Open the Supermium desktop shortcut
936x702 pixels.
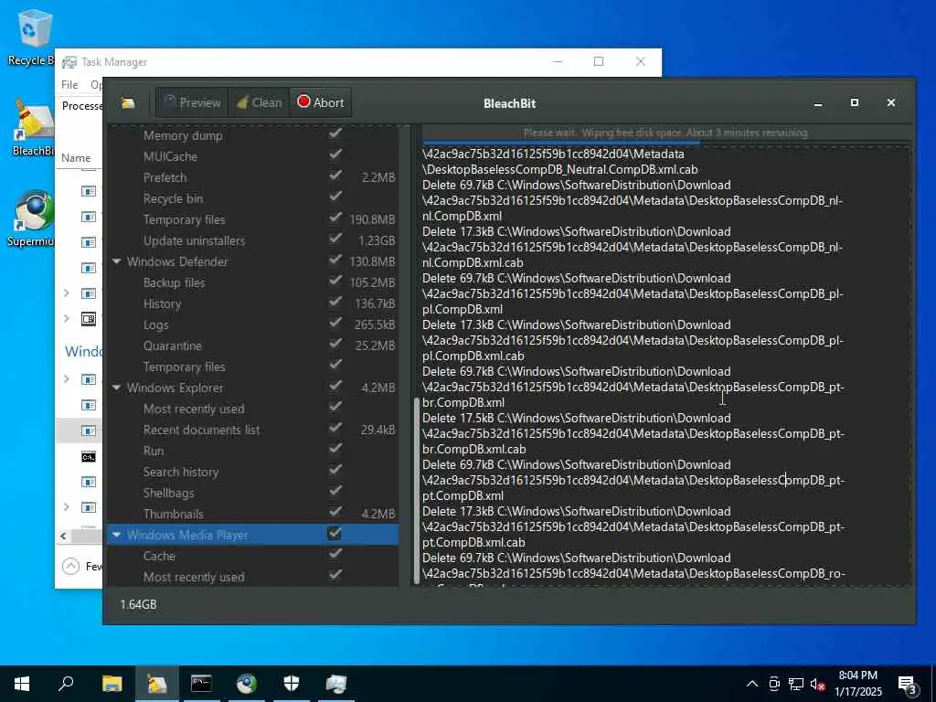pyautogui.click(x=32, y=218)
